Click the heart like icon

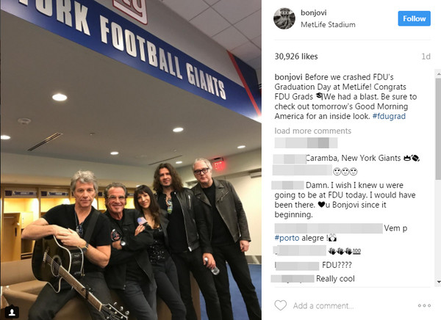tap(281, 305)
